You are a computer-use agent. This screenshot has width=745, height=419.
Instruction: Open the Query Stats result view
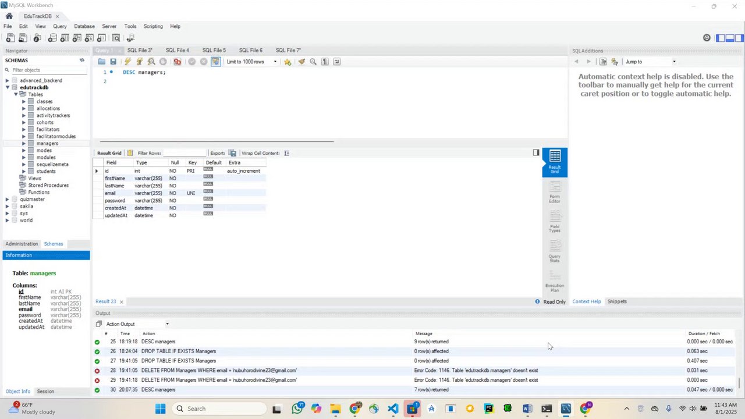[555, 251]
